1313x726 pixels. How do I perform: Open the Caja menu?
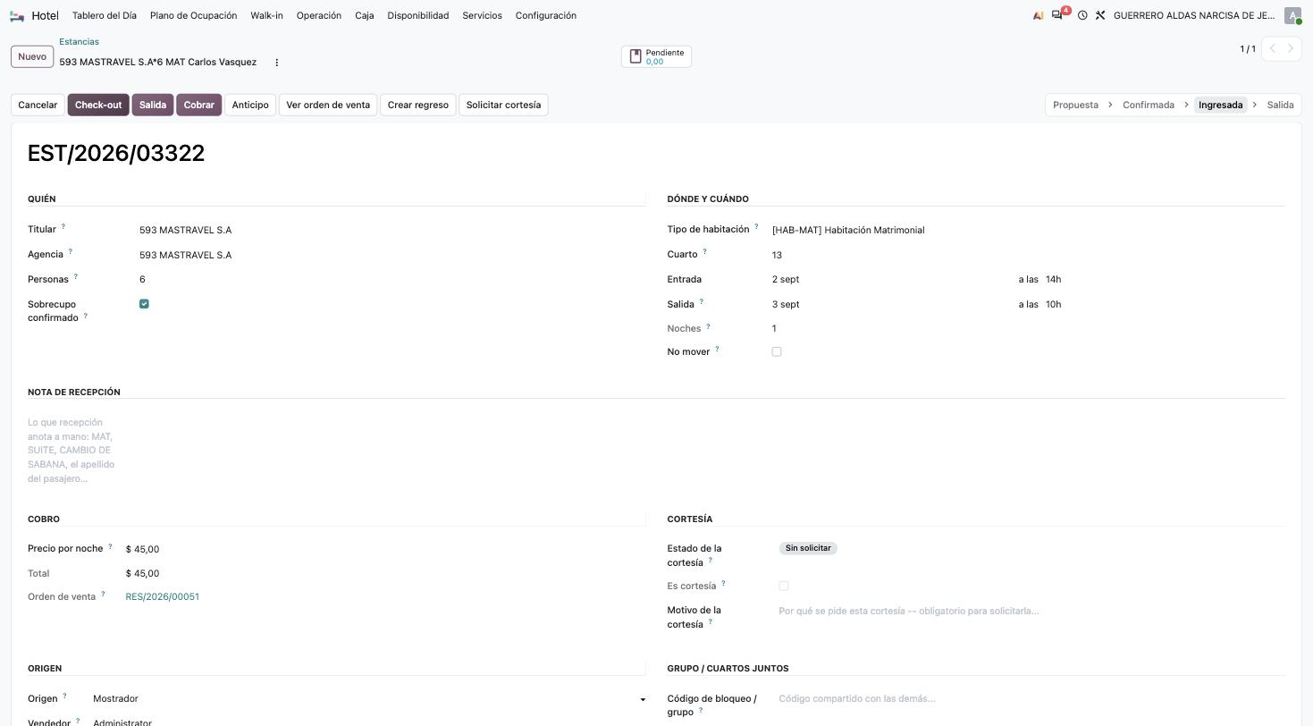click(x=365, y=15)
